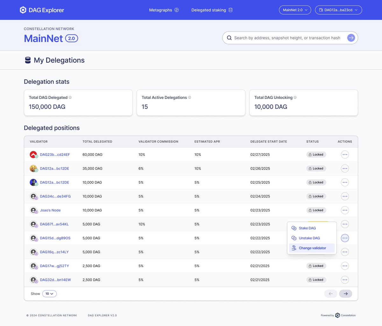Image resolution: width=382 pixels, height=326 pixels.
Task: Open actions menu for the 02/25/2025 row
Action: (345, 182)
